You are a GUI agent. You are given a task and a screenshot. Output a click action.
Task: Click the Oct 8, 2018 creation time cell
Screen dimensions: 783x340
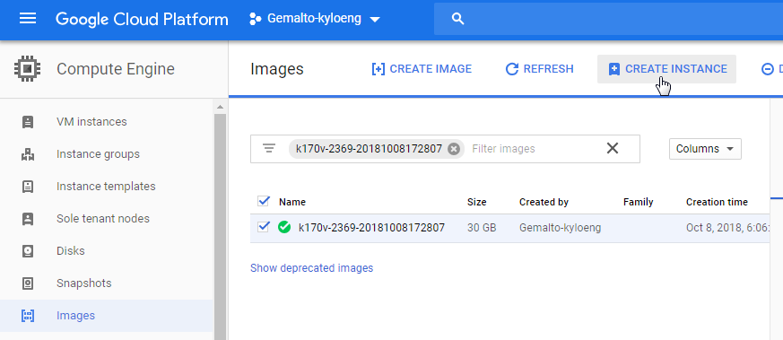click(x=727, y=228)
